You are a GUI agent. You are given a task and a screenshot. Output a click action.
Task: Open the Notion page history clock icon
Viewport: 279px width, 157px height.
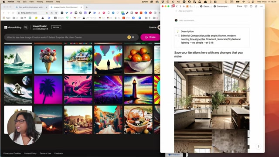[251, 6]
